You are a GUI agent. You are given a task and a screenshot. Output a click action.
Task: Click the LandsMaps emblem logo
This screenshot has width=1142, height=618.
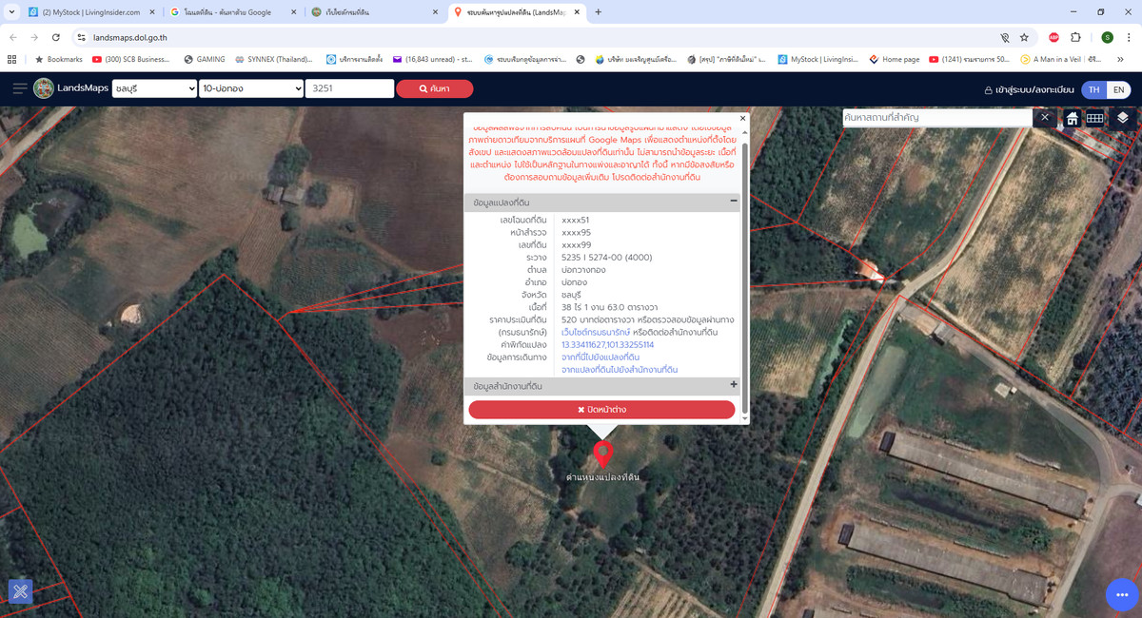point(44,88)
